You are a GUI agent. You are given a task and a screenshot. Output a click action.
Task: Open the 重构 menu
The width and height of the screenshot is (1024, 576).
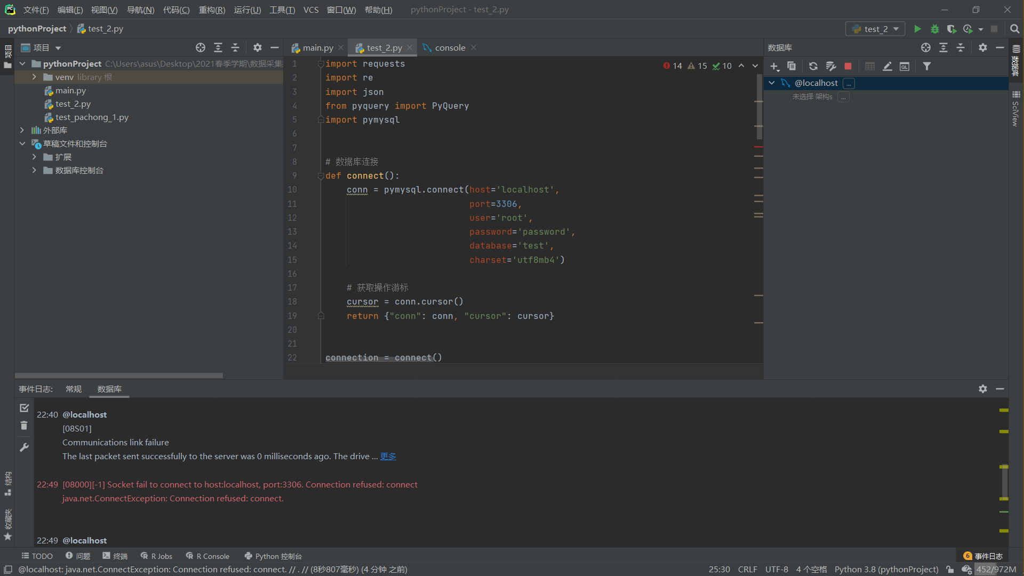(212, 10)
